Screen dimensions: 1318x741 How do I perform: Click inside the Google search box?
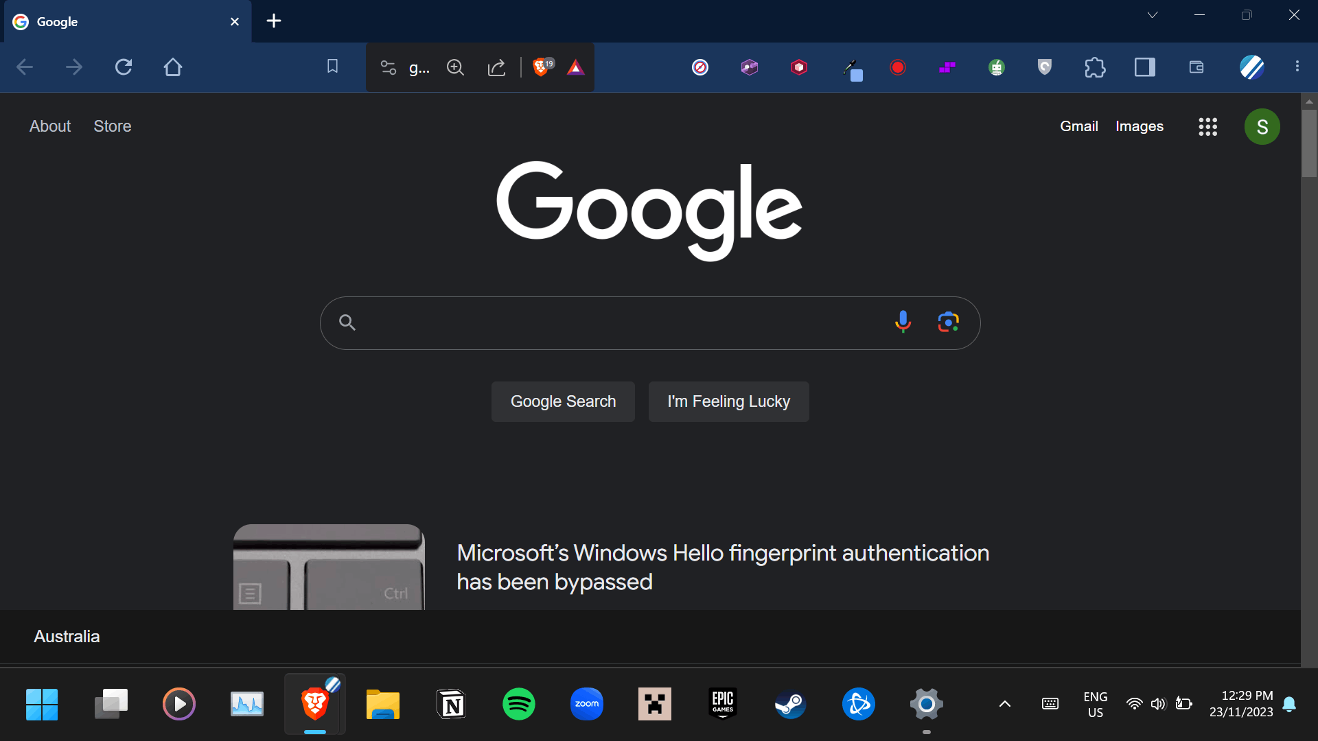650,323
